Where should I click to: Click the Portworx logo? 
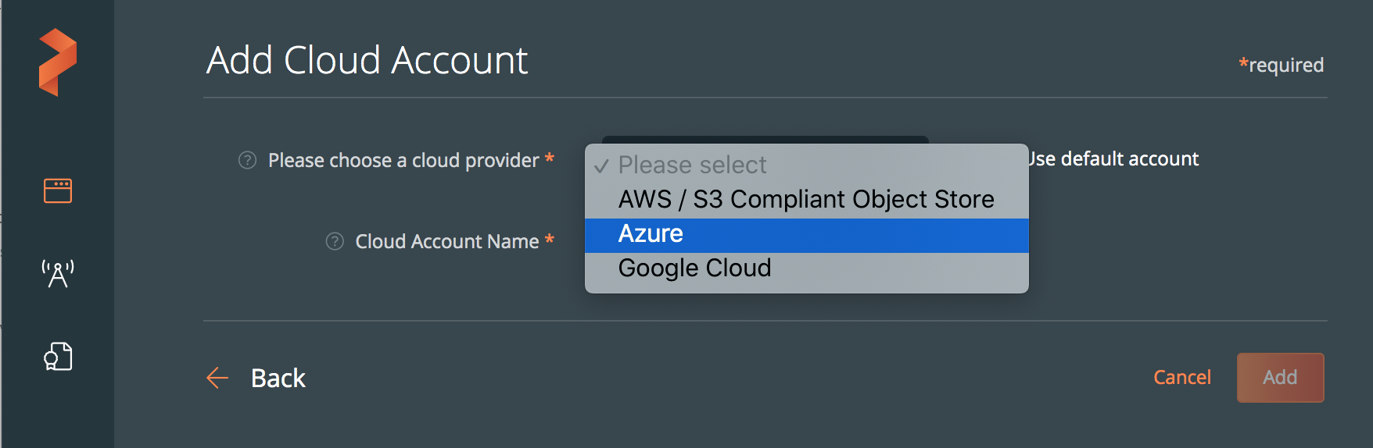[58, 62]
